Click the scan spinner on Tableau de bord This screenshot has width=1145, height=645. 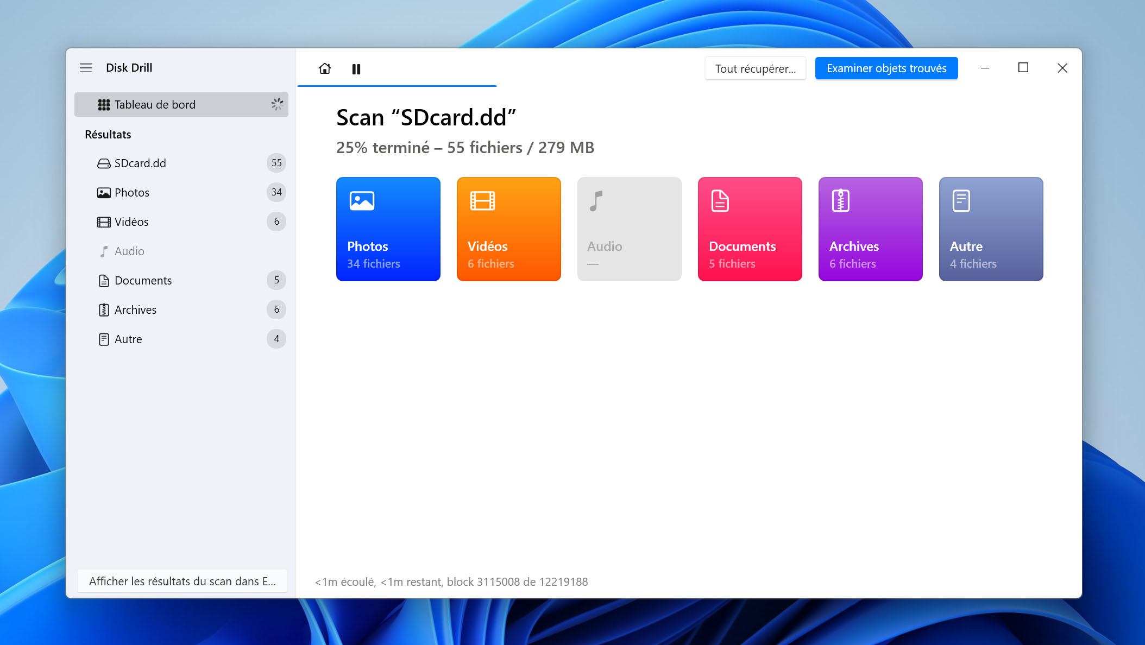[277, 104]
